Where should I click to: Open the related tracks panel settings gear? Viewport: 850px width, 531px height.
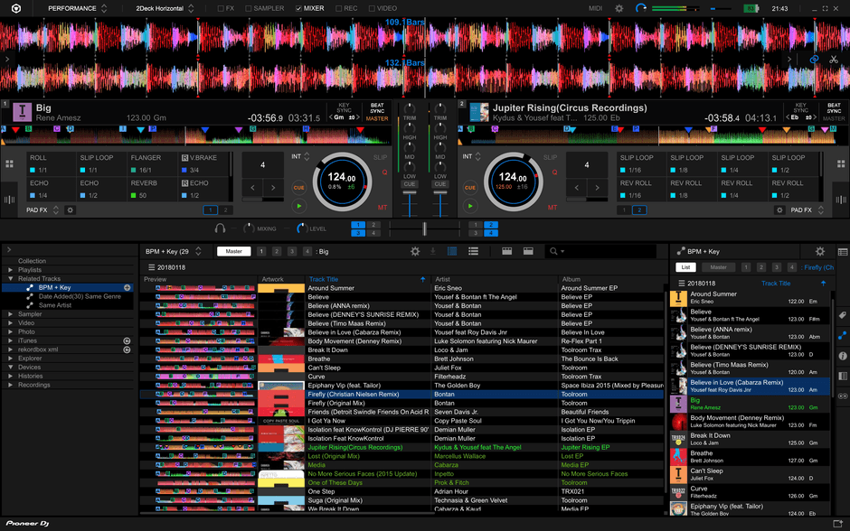819,251
